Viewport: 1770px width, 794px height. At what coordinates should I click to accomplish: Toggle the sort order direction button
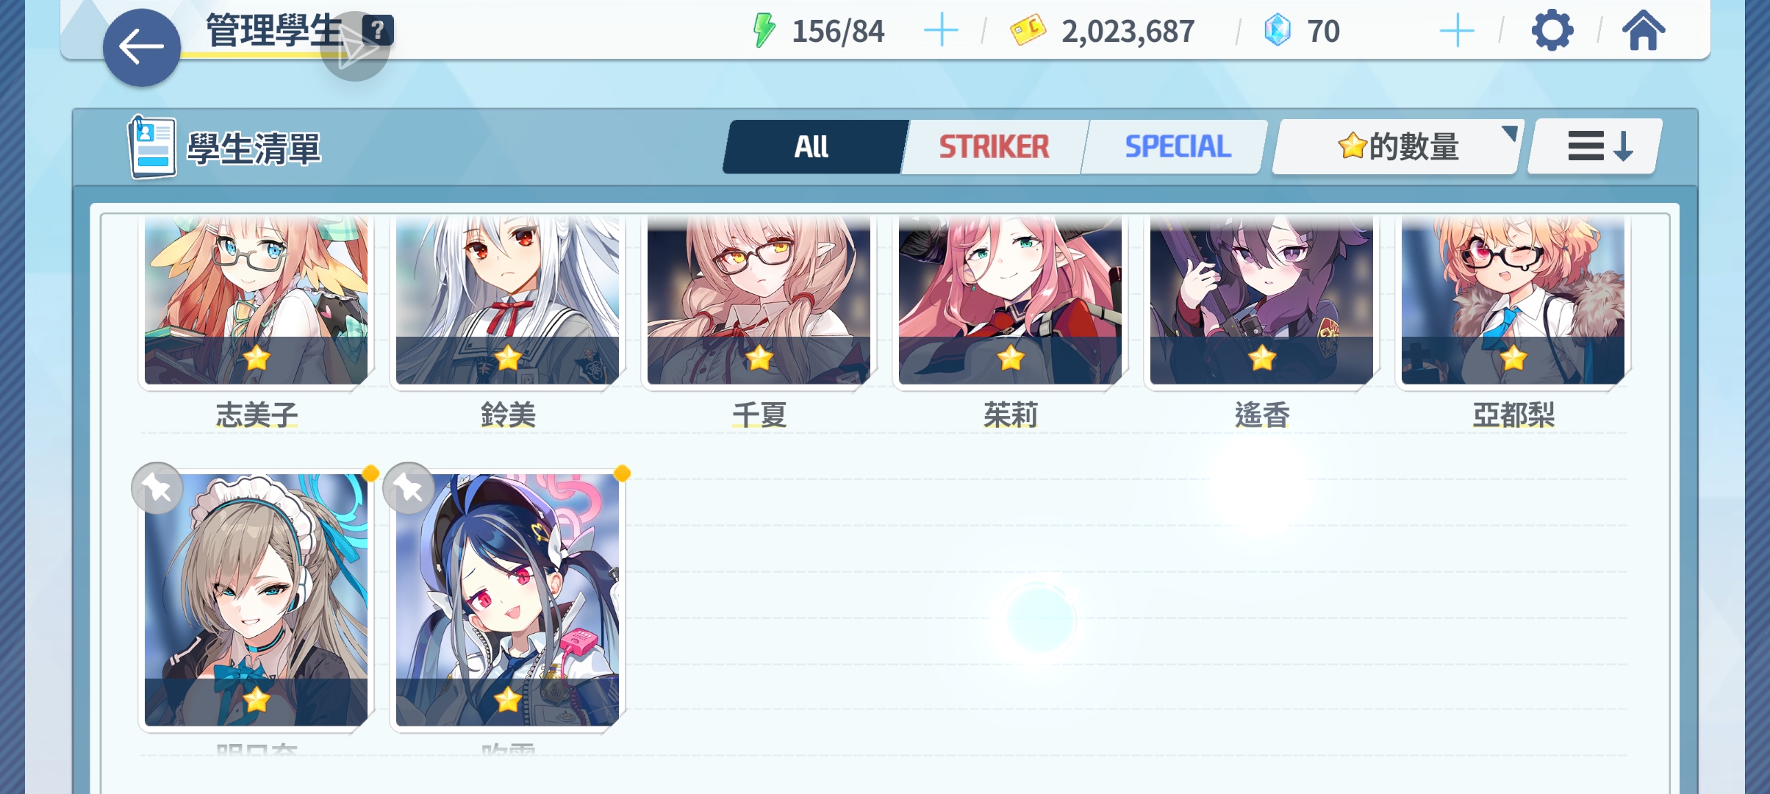1594,146
